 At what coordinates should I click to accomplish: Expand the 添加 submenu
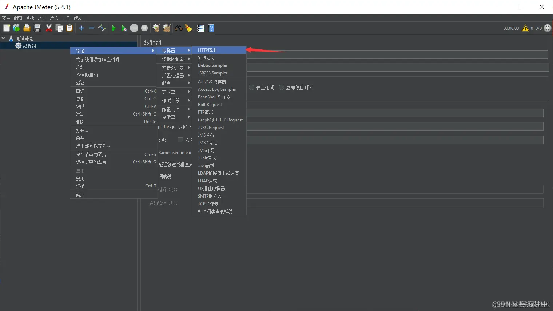pyautogui.click(x=113, y=51)
